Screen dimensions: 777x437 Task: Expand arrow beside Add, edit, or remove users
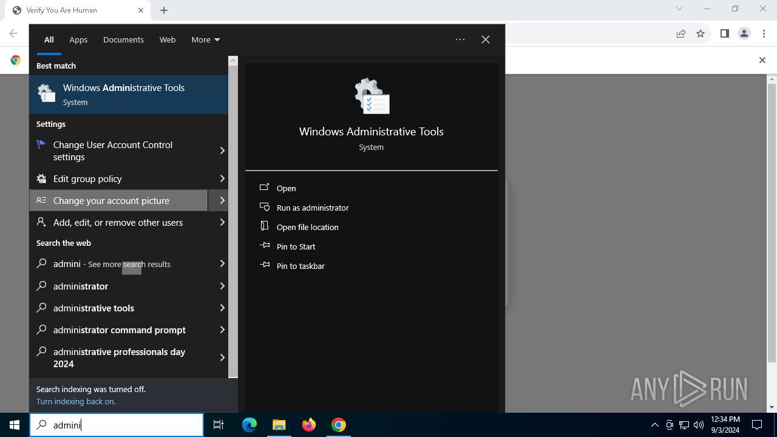pyautogui.click(x=222, y=222)
